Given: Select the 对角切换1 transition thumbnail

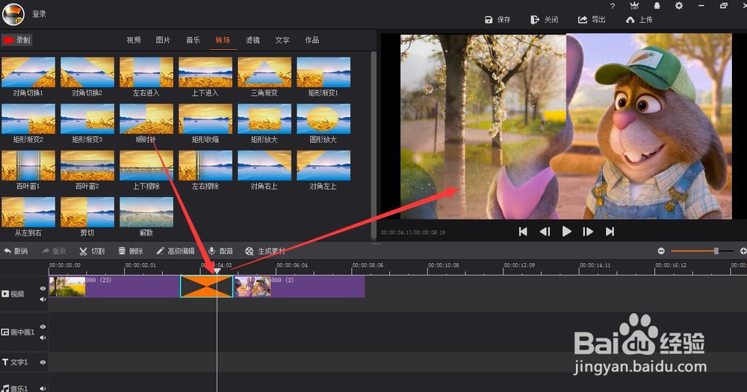Looking at the screenshot, I should (x=28, y=72).
